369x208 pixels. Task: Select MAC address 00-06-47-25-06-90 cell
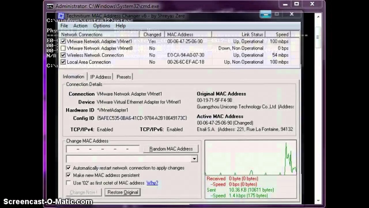pos(185,41)
